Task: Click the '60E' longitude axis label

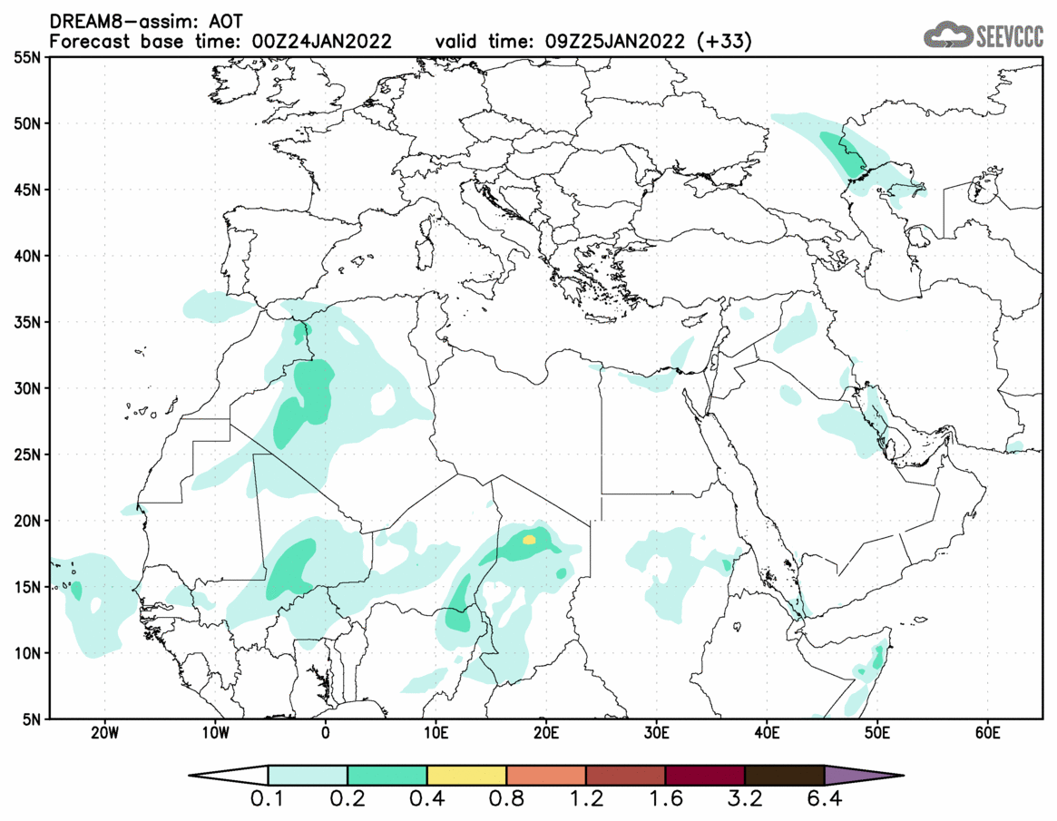Action: tap(987, 733)
